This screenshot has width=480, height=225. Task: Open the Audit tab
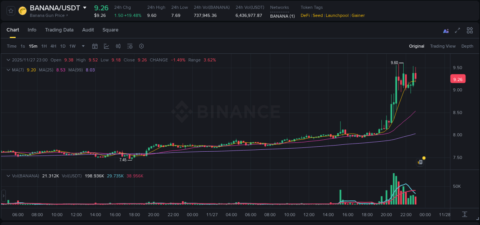(x=88, y=30)
